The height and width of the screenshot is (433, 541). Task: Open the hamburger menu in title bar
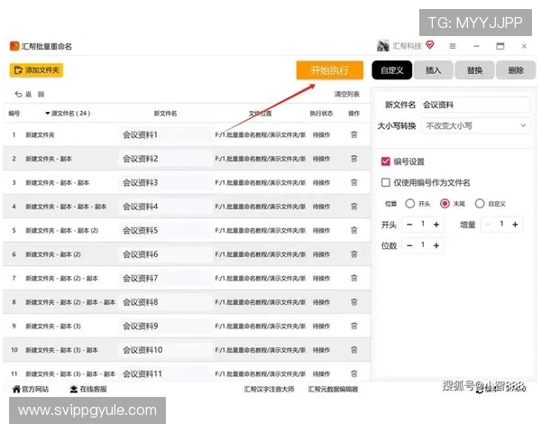(453, 46)
